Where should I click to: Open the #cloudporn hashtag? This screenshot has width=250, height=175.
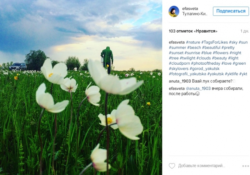pyautogui.click(x=179, y=63)
